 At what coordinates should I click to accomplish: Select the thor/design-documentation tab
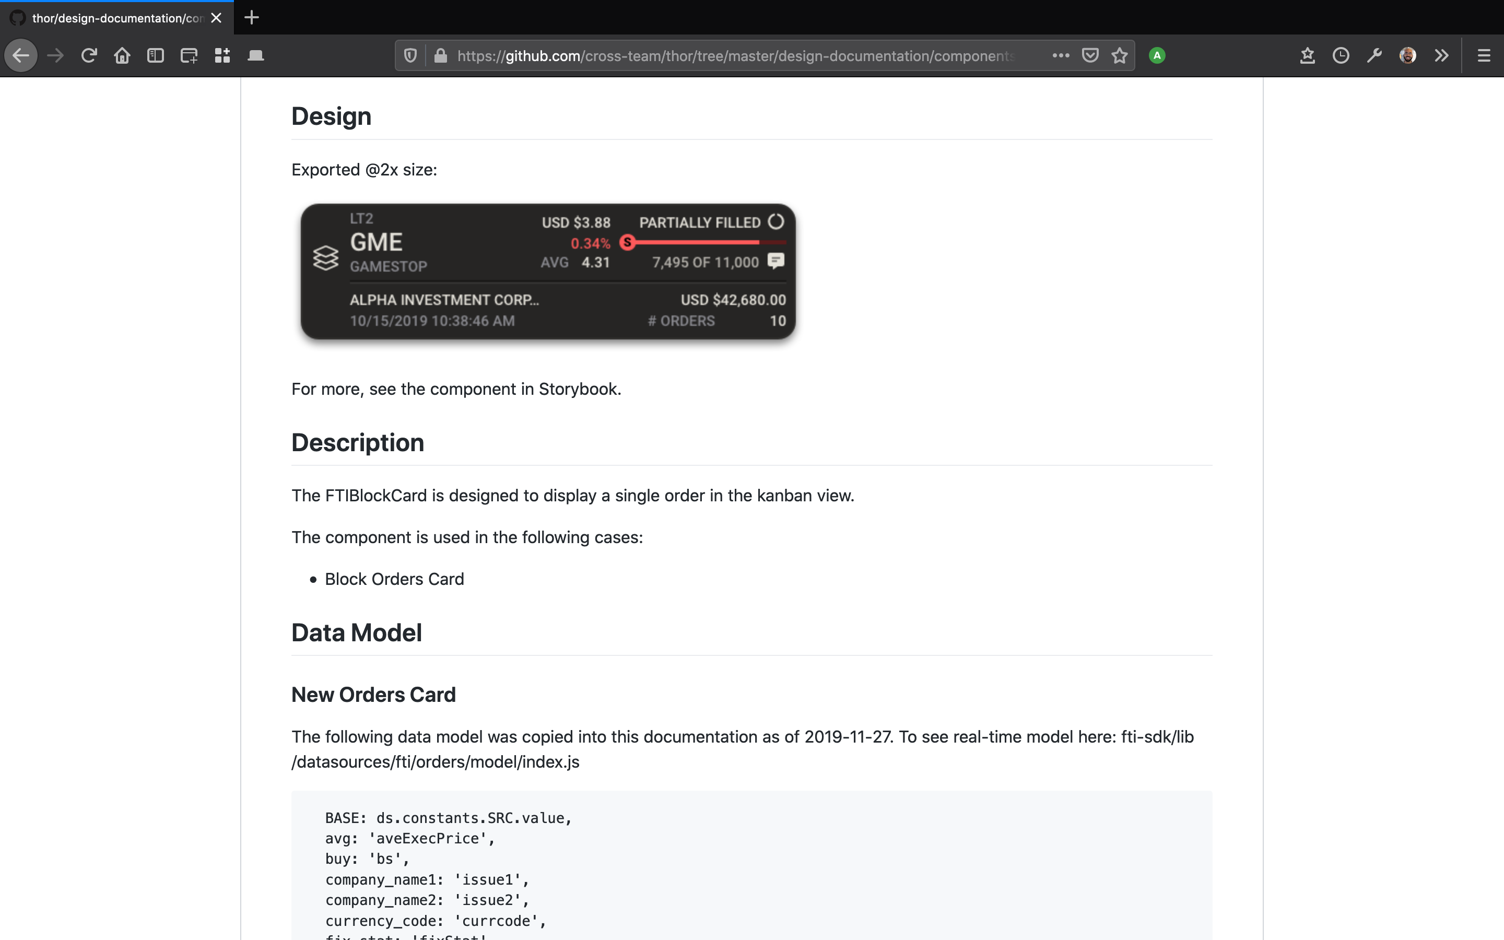coord(117,18)
